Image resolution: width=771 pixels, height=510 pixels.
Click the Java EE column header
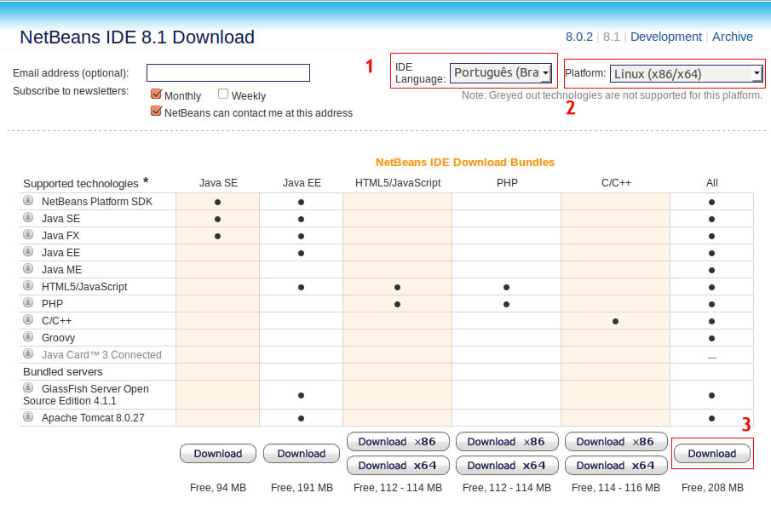click(x=302, y=183)
